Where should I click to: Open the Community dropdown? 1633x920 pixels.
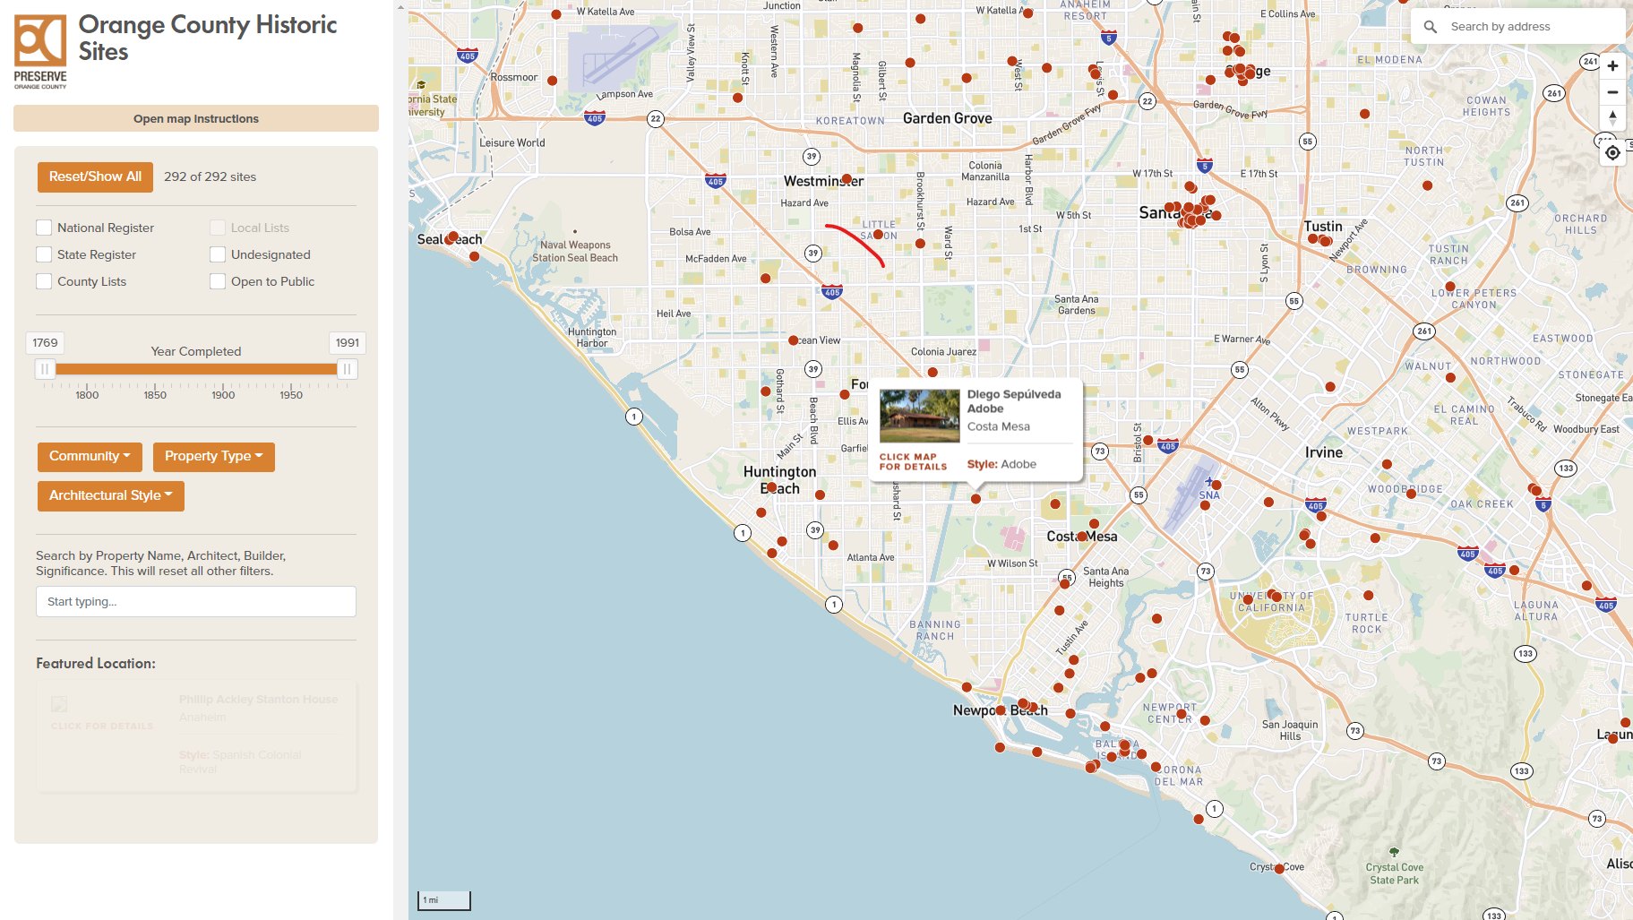(x=90, y=456)
